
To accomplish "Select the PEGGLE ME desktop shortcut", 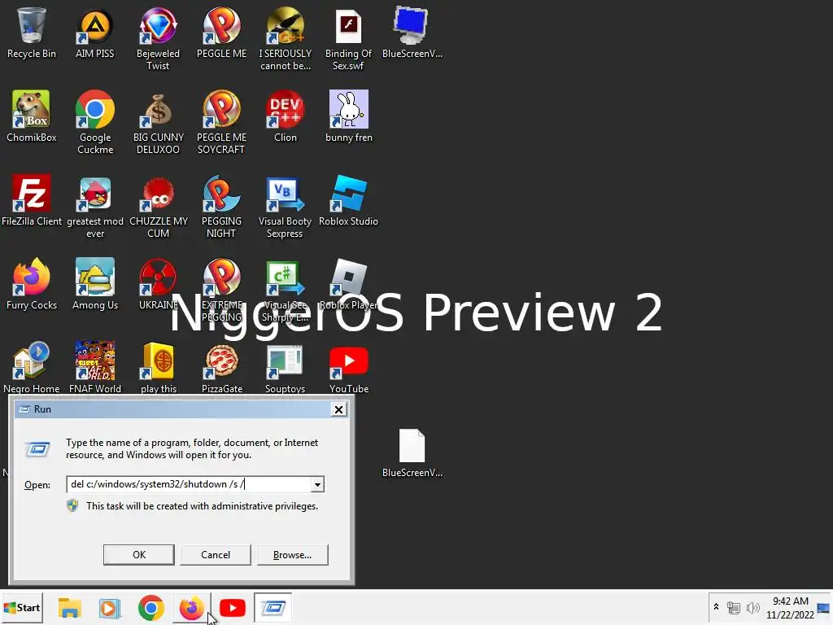I will [x=221, y=33].
